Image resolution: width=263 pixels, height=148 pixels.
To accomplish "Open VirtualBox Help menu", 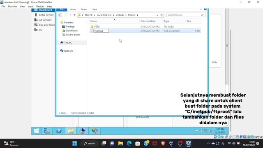I will [x=49, y=7].
